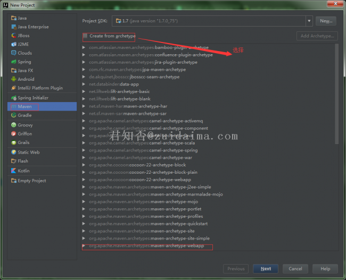Enable the Create from archetype checkbox

tap(85, 36)
